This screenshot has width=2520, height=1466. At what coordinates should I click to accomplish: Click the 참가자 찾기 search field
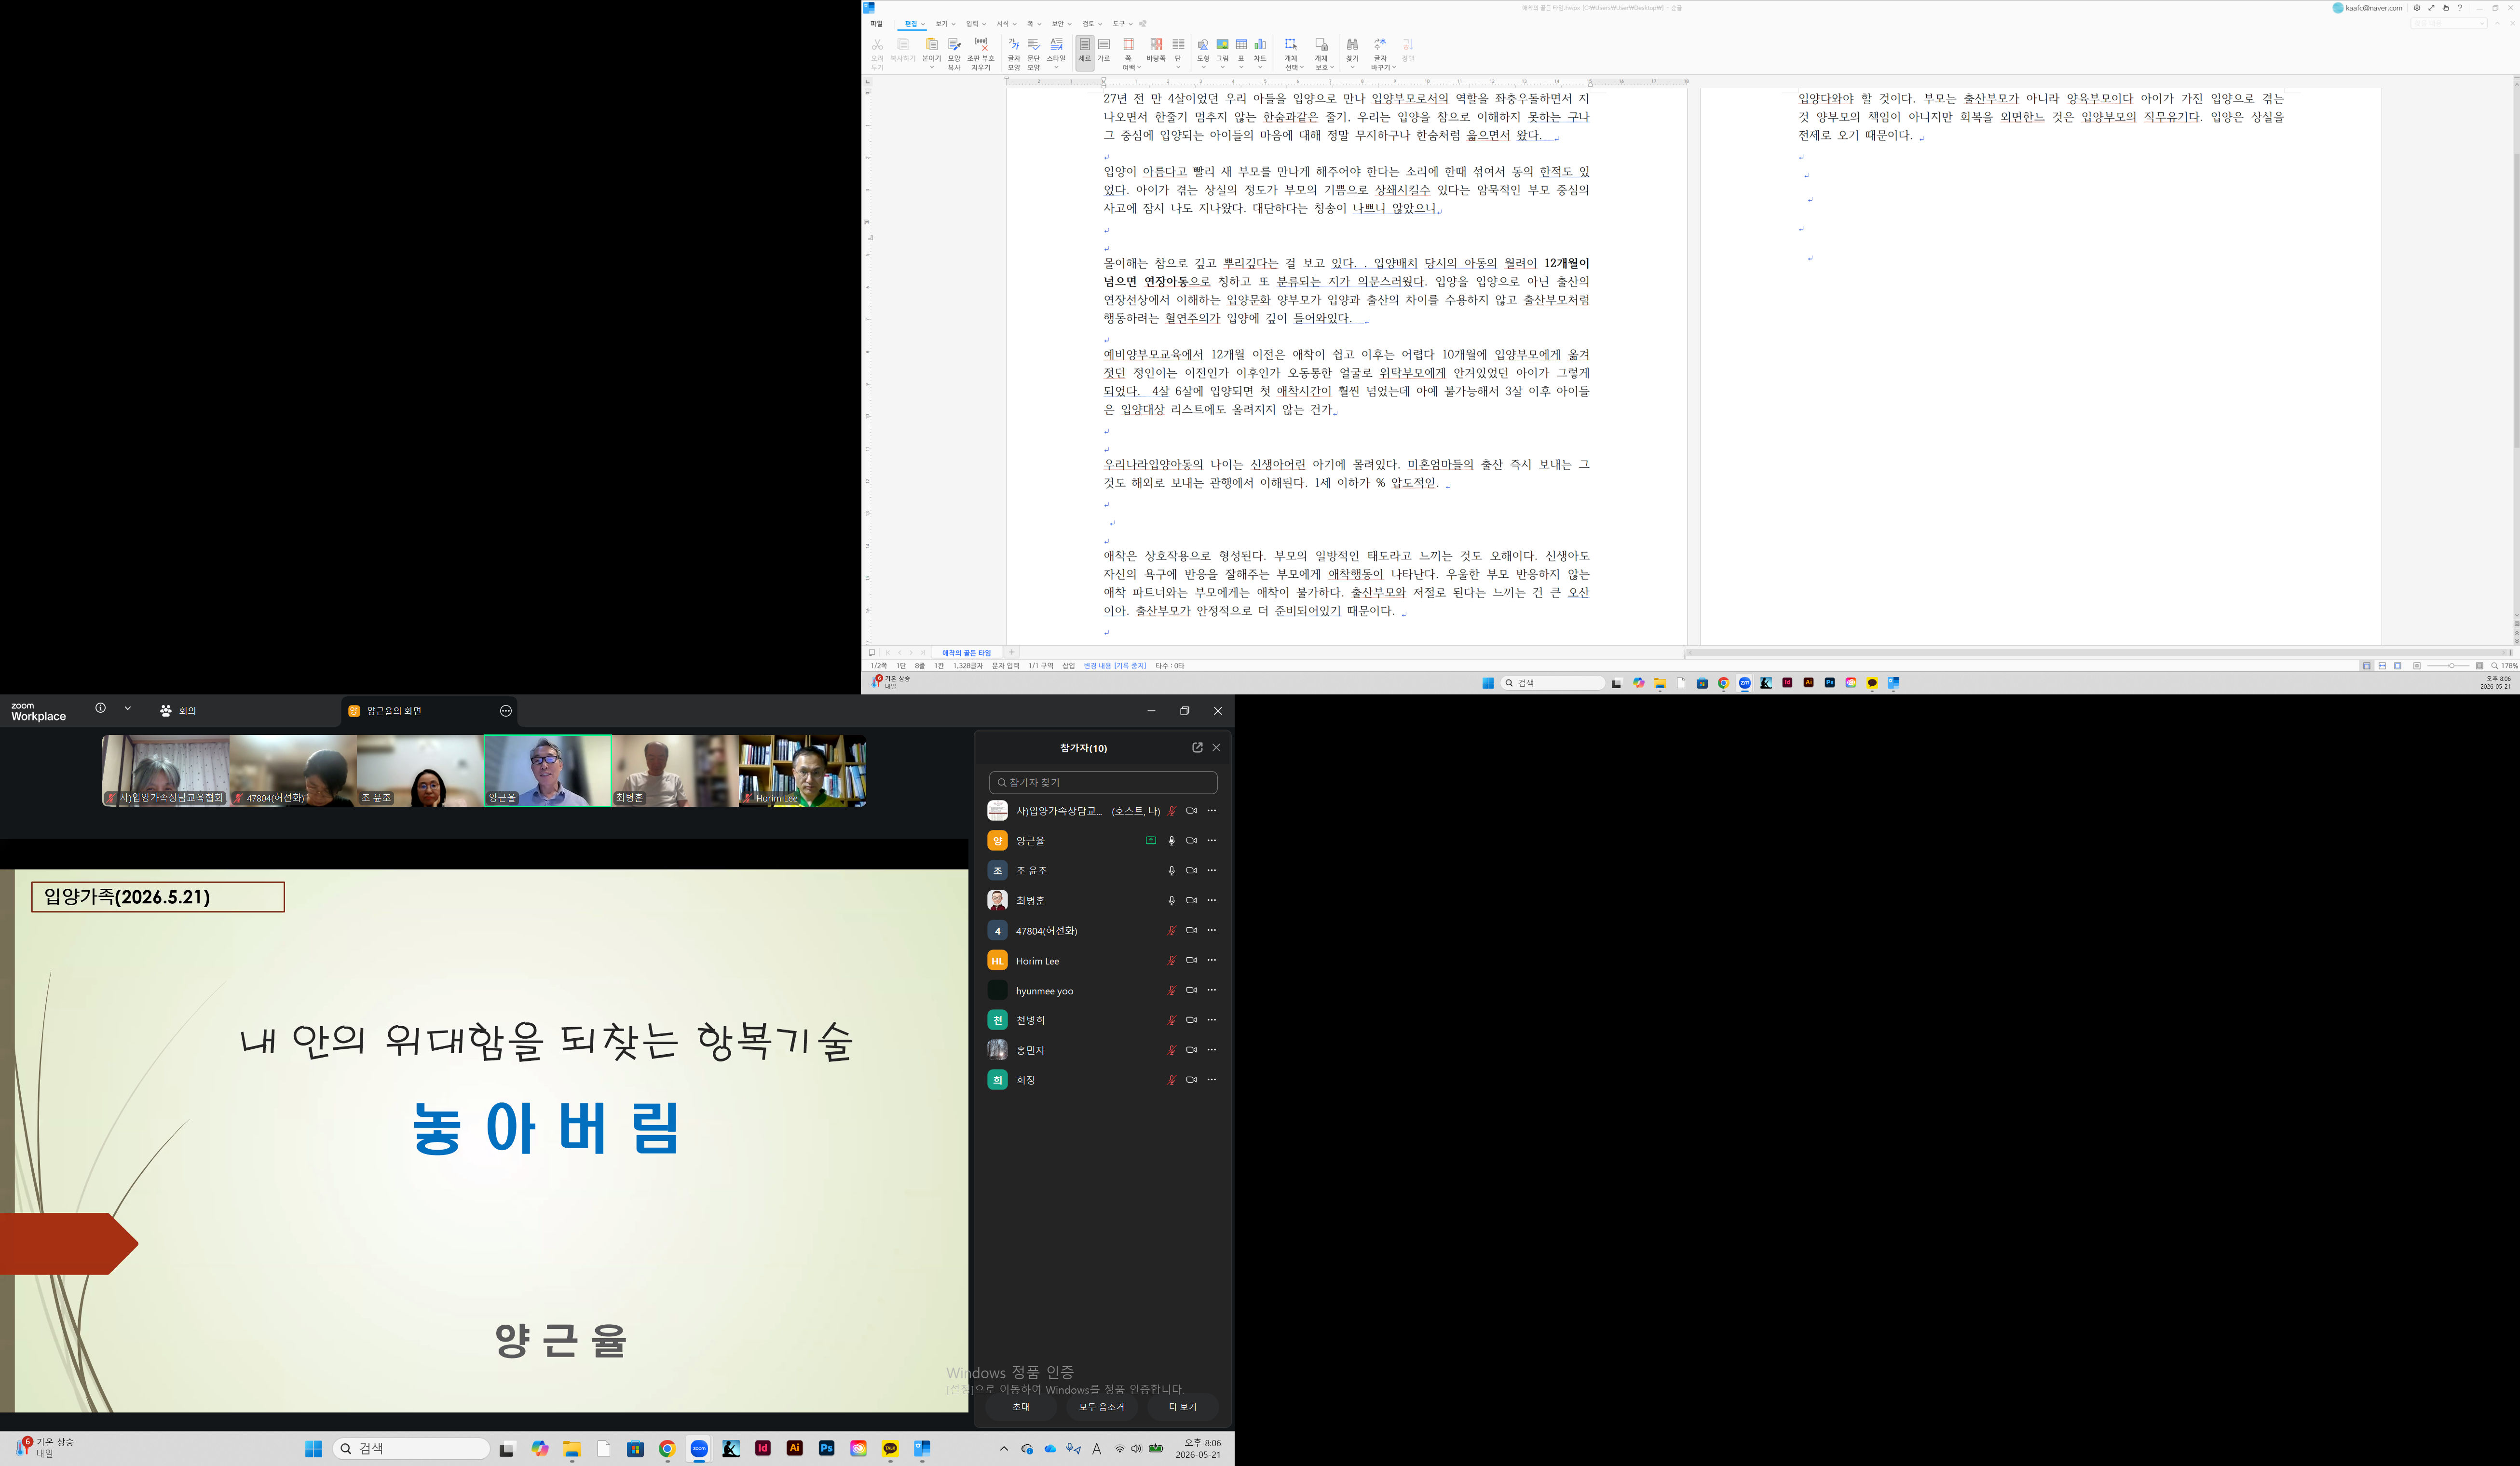coord(1103,783)
